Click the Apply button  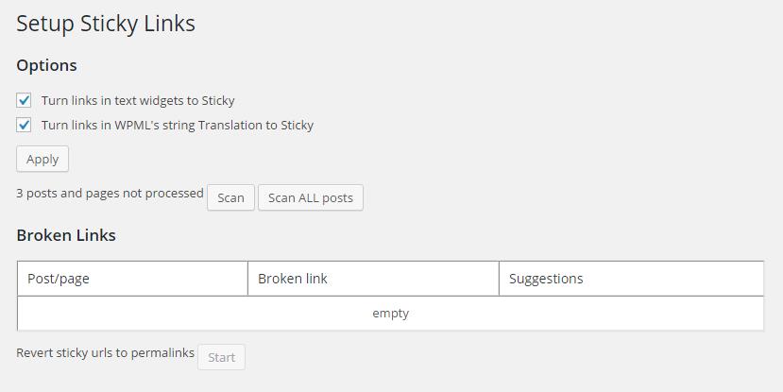43,159
